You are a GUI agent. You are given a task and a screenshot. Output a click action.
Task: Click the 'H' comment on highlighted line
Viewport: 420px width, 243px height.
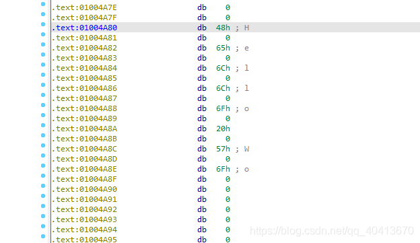[247, 28]
